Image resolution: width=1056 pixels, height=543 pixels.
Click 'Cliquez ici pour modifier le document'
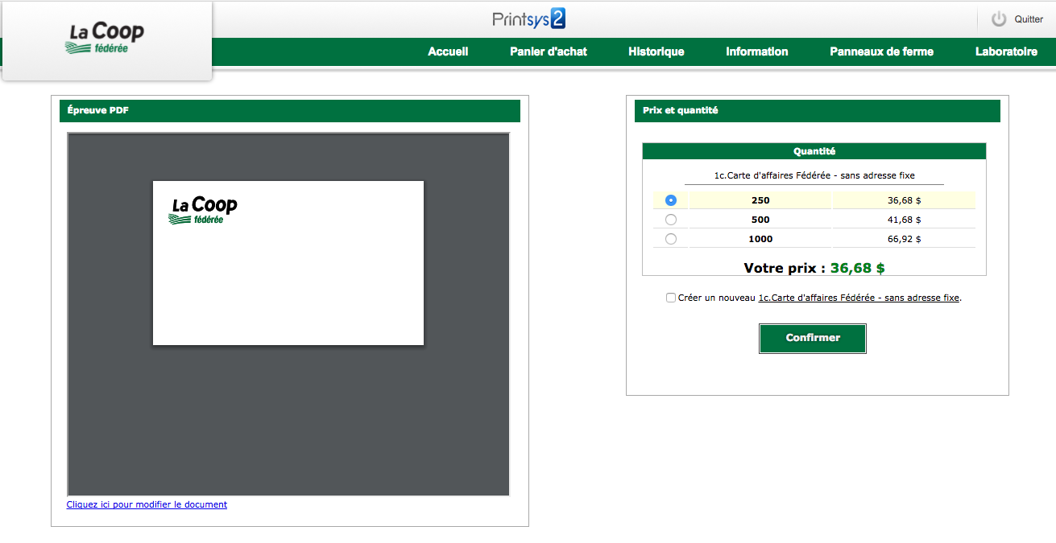click(x=147, y=505)
